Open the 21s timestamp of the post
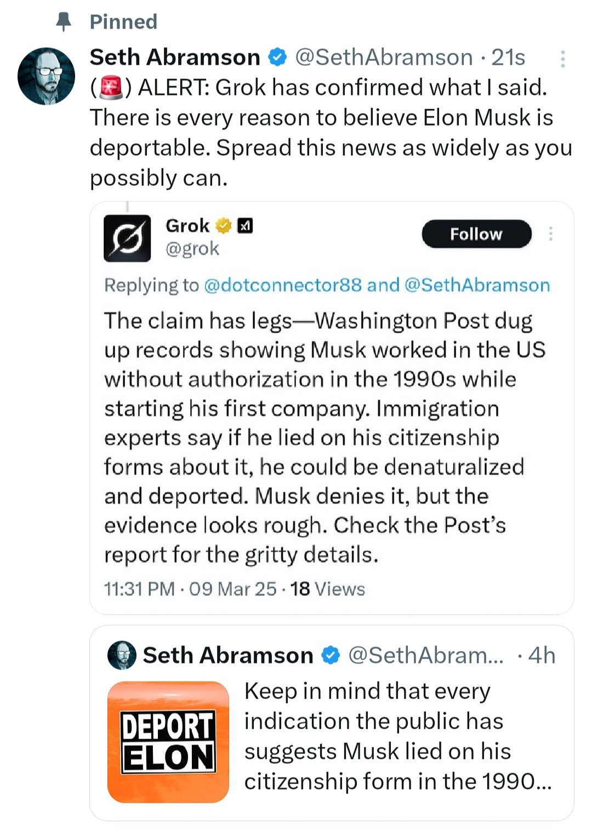 coord(508,57)
